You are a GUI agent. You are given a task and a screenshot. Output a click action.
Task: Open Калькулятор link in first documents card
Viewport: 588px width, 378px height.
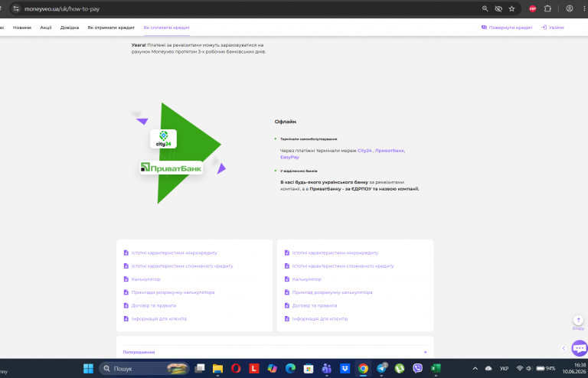coord(146,279)
